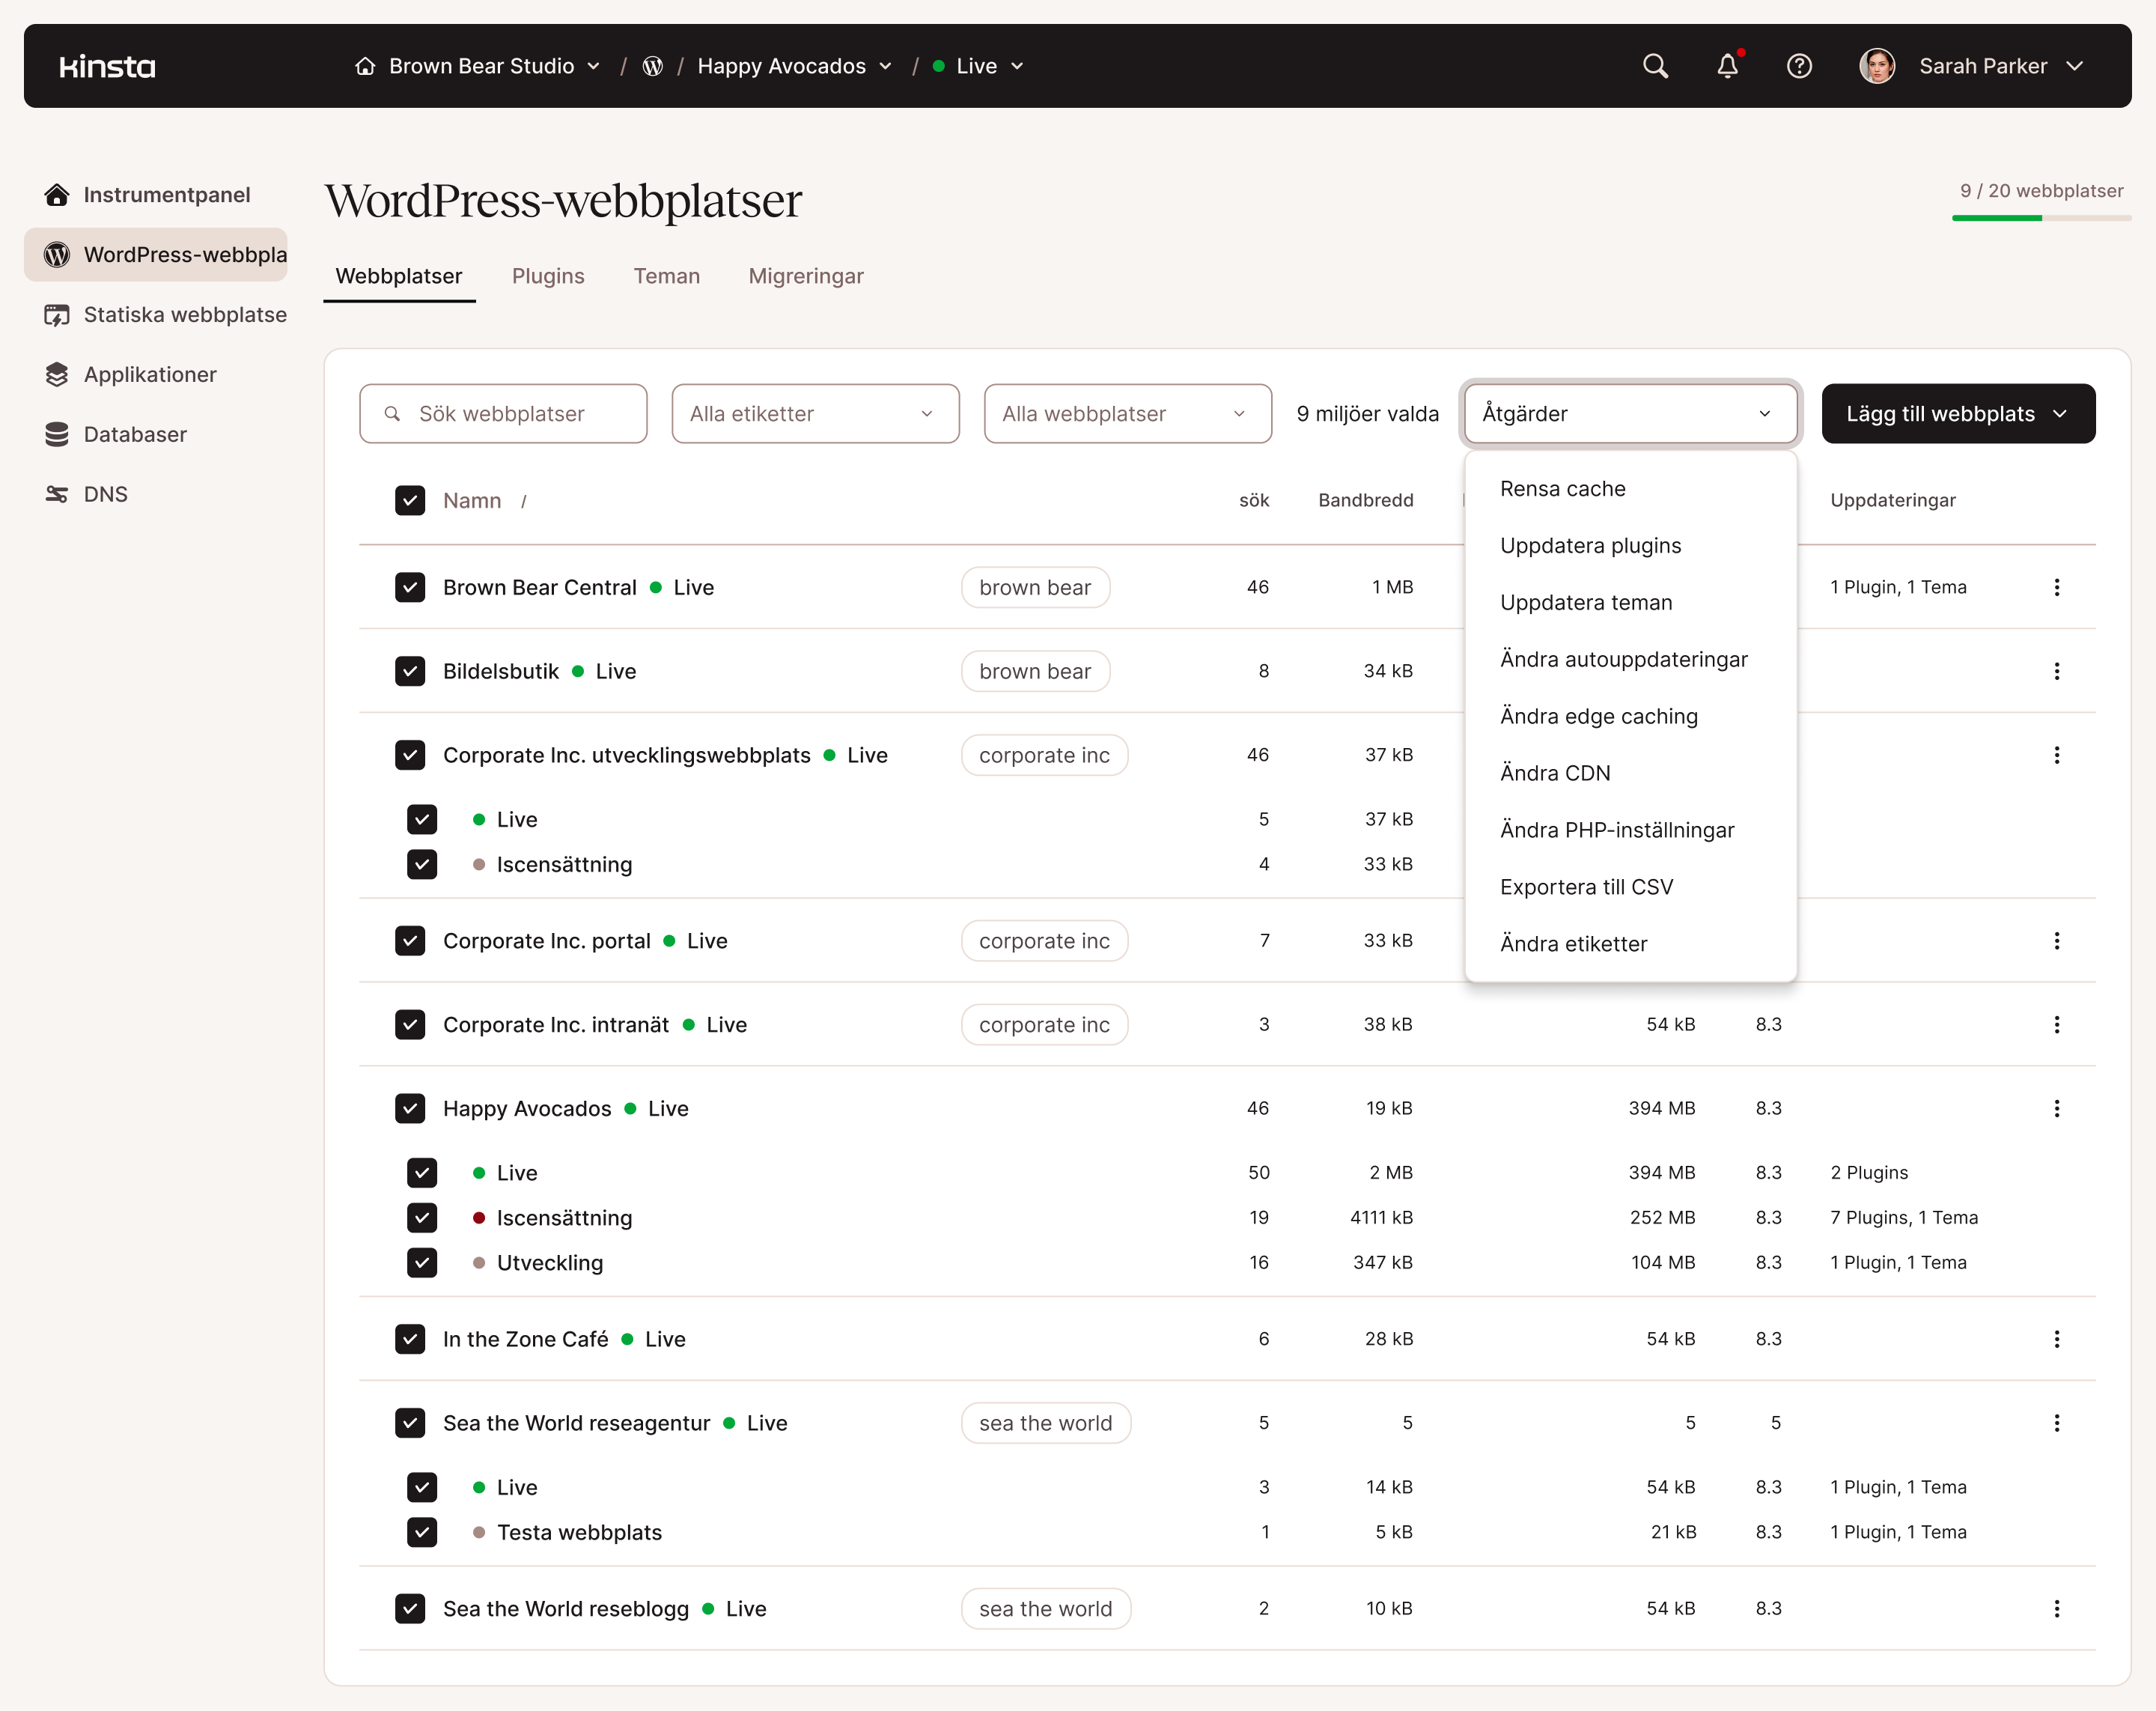Choose Exportera till CSV from the actions menu
This screenshot has height=1711, width=2156.
coord(1587,886)
